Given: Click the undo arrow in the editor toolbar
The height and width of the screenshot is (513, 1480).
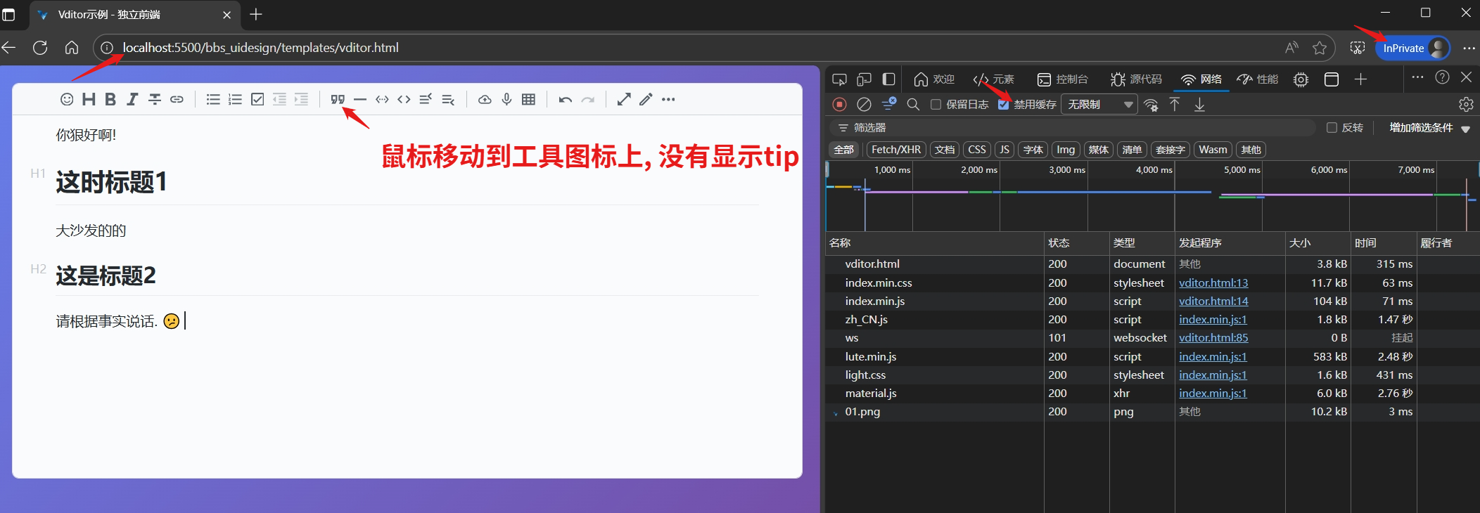Looking at the screenshot, I should (x=565, y=100).
